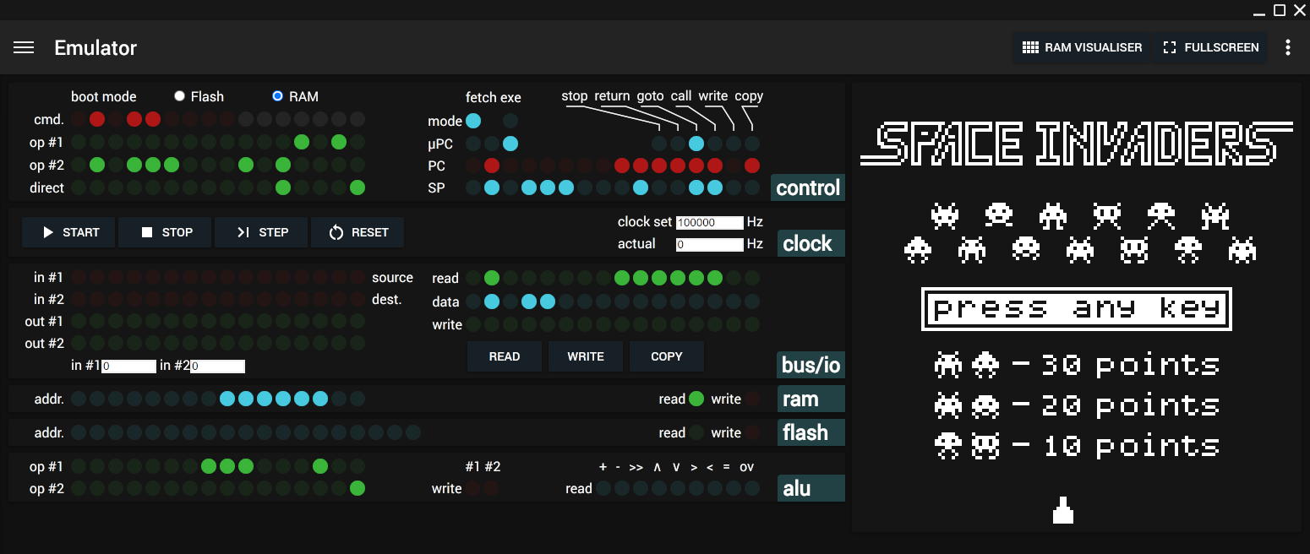Click the 'copy' signal label
Screen dimensions: 1310x554
click(x=749, y=95)
